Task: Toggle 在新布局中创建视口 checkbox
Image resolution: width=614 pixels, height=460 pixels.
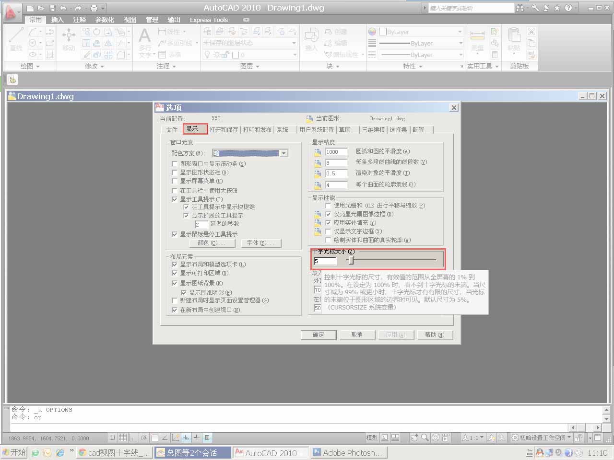Action: [175, 310]
